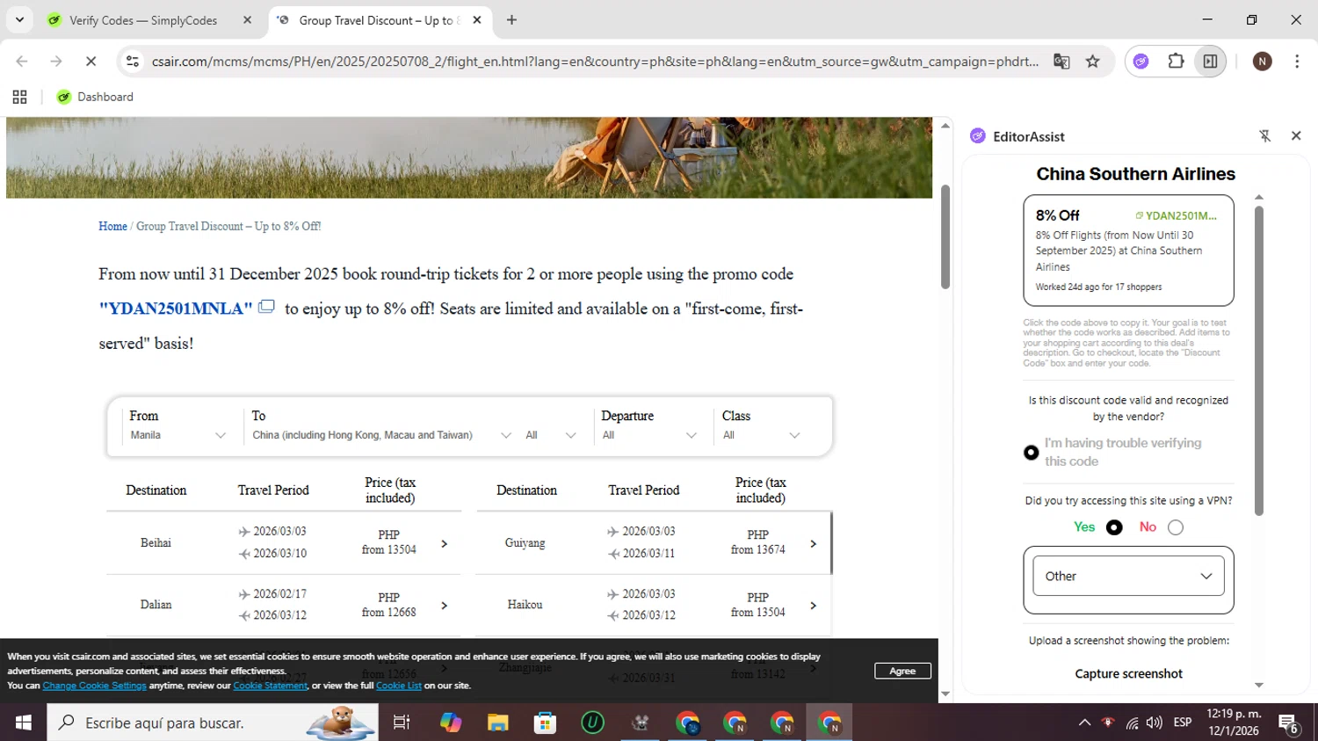Image resolution: width=1318 pixels, height=741 pixels.
Task: Click the translate page icon in address bar
Action: [x=1061, y=62]
